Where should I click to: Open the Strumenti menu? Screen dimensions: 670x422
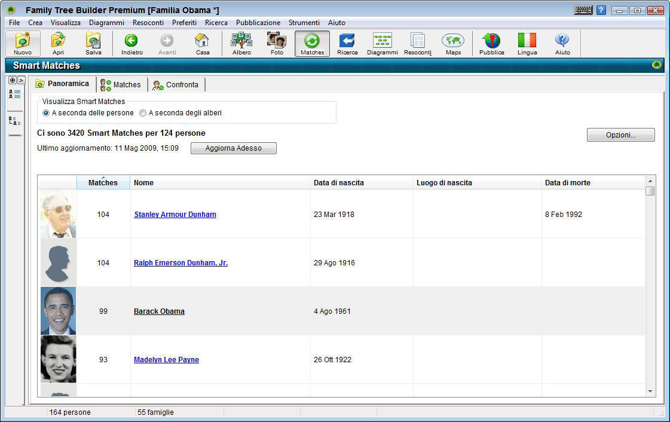(304, 23)
